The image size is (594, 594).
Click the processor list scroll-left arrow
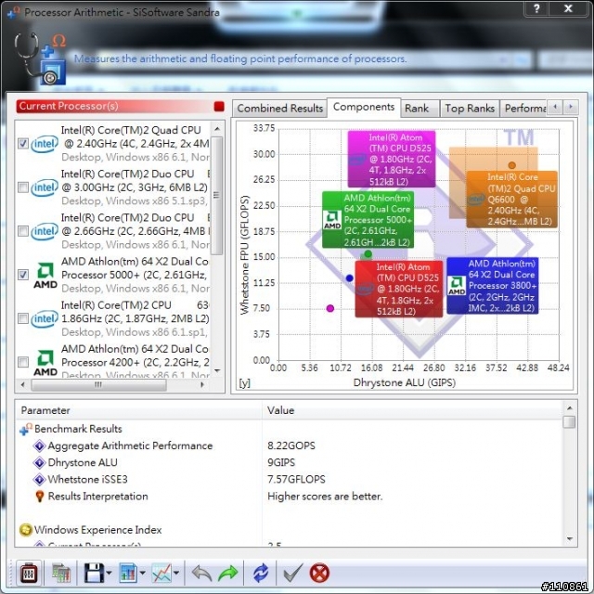pyautogui.click(x=23, y=385)
